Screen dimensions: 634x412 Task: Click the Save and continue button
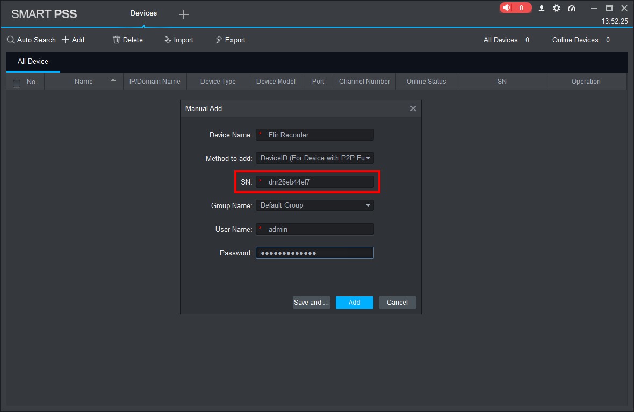coord(311,303)
